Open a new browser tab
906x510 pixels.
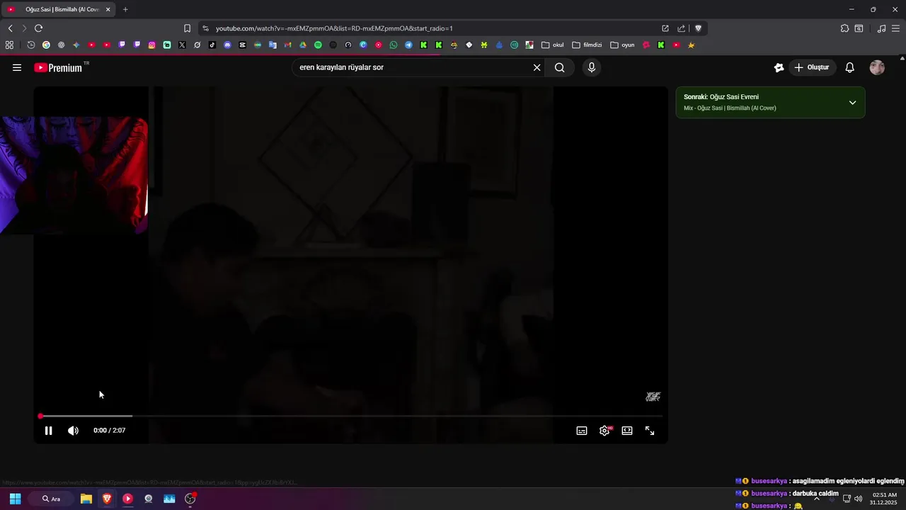(125, 9)
